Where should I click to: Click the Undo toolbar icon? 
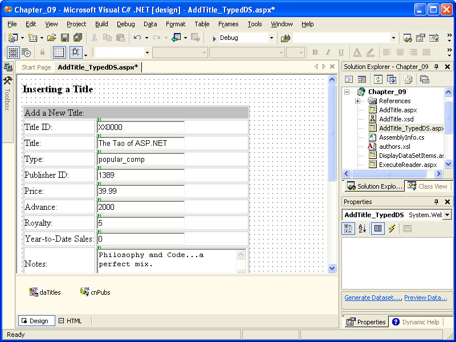pyautogui.click(x=137, y=38)
